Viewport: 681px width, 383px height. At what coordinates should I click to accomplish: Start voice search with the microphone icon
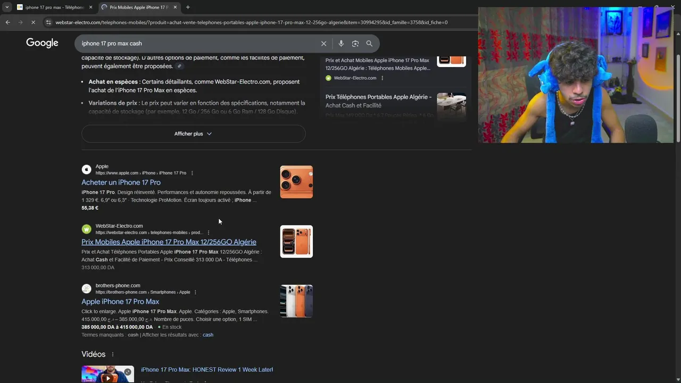click(341, 44)
